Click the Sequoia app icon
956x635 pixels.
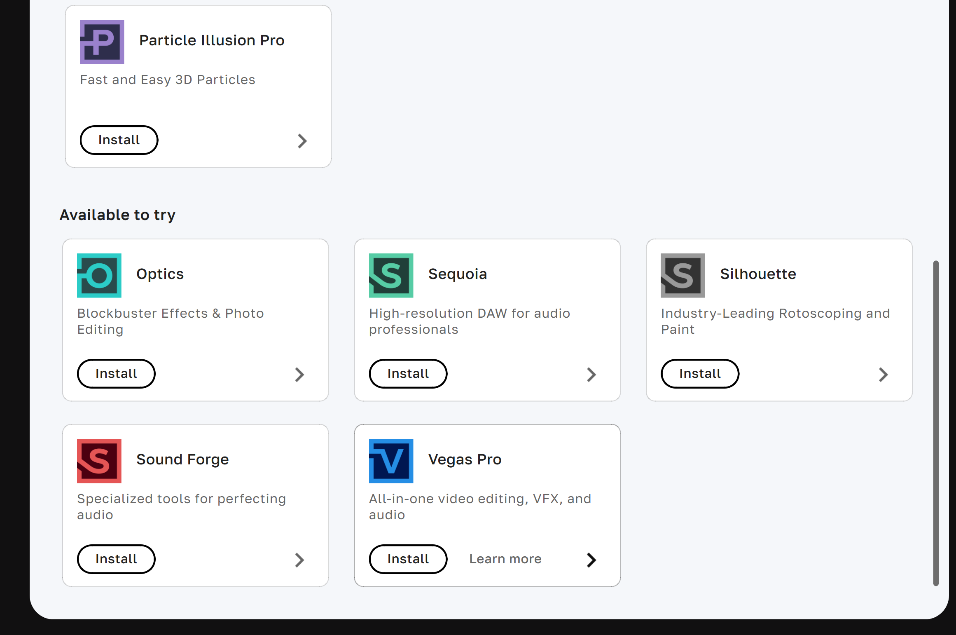coord(391,276)
